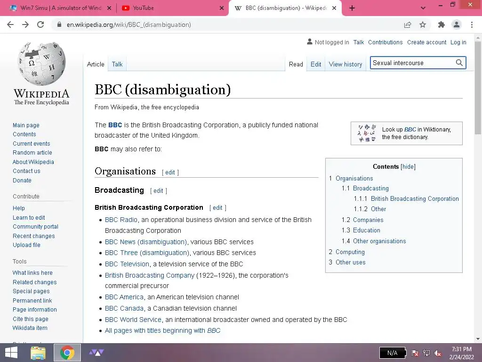
Task: Open the BBC World Service link
Action: point(133,320)
